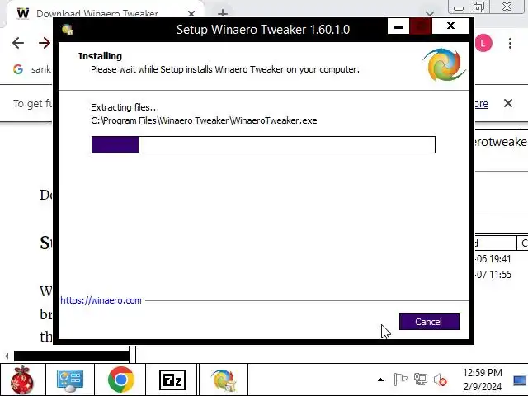Open Action Center flag icon
528x396 pixels.
point(400,379)
